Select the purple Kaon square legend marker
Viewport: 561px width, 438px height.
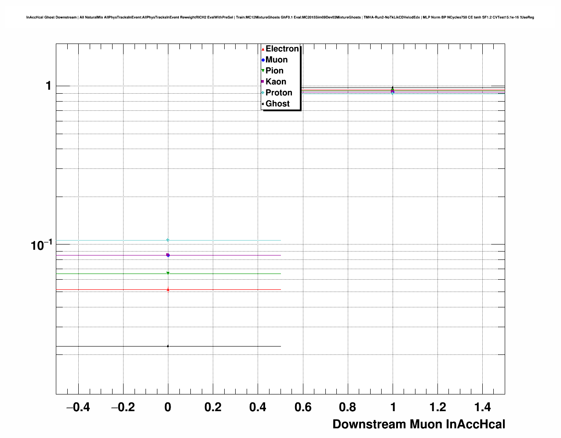(263, 82)
